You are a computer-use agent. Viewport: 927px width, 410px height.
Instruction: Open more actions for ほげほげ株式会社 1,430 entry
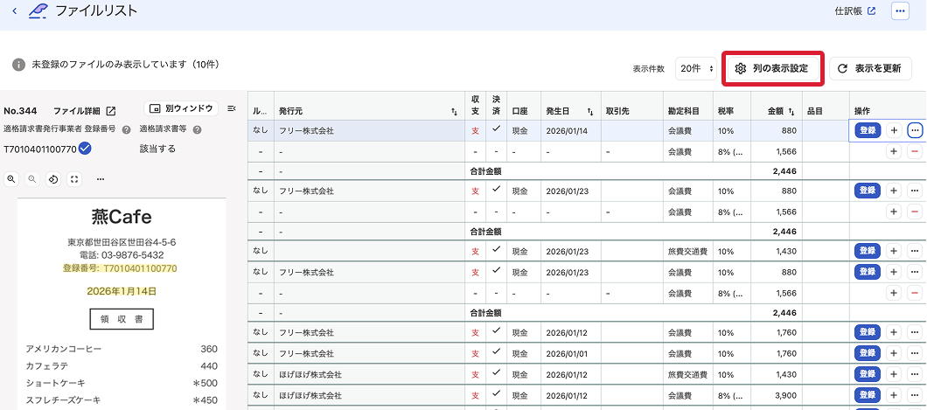click(x=915, y=374)
